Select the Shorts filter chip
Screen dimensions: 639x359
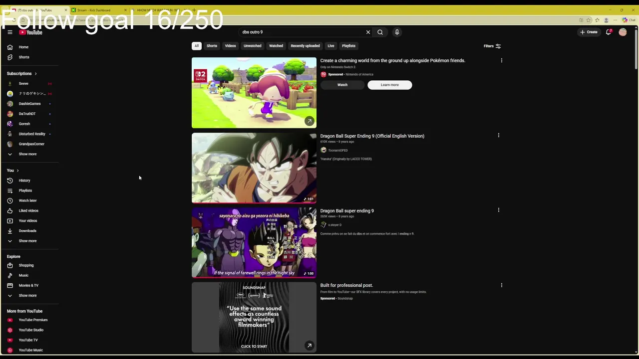coord(212,46)
